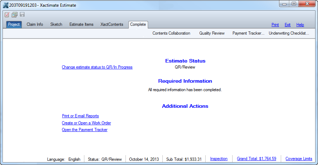Open the Underwriting Checklist

tap(289, 33)
